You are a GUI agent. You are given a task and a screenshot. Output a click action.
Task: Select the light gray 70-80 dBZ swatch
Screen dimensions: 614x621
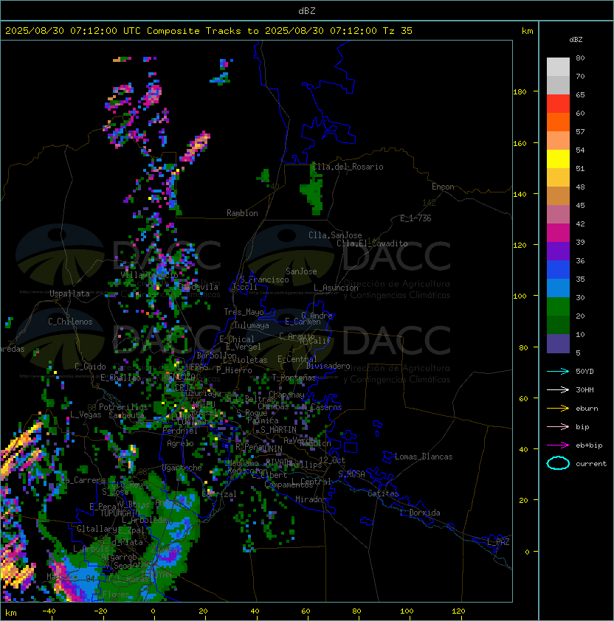558,67
